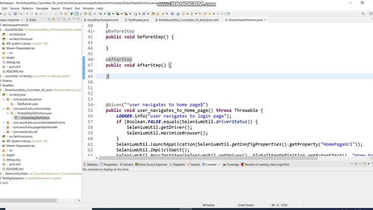Click the New Java Class toolbar icon
373x210 pixels.
(x=144, y=14)
